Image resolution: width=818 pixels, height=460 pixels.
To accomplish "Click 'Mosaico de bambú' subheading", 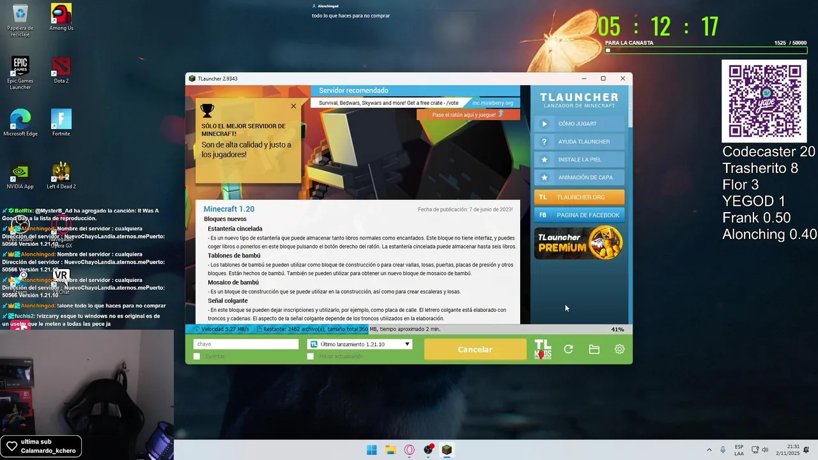I will [x=233, y=282].
